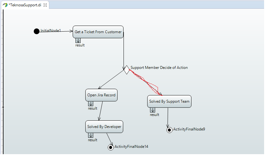Select the Solved By Support Team action
The height and width of the screenshot is (157, 266).
click(169, 101)
